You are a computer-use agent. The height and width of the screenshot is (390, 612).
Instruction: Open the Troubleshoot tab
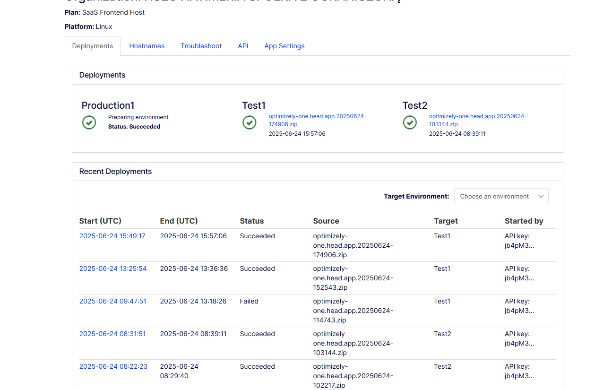(201, 46)
